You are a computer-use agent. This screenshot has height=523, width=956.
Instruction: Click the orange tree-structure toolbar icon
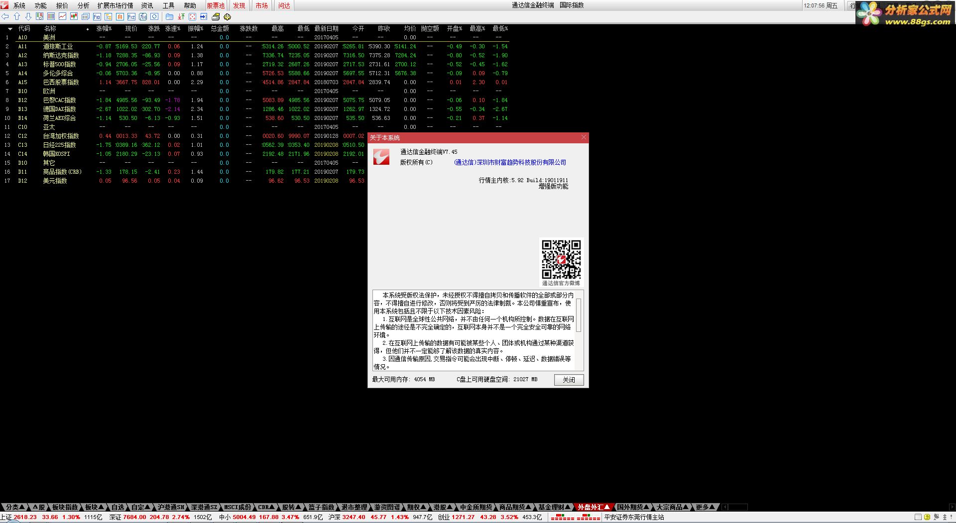pos(109,16)
